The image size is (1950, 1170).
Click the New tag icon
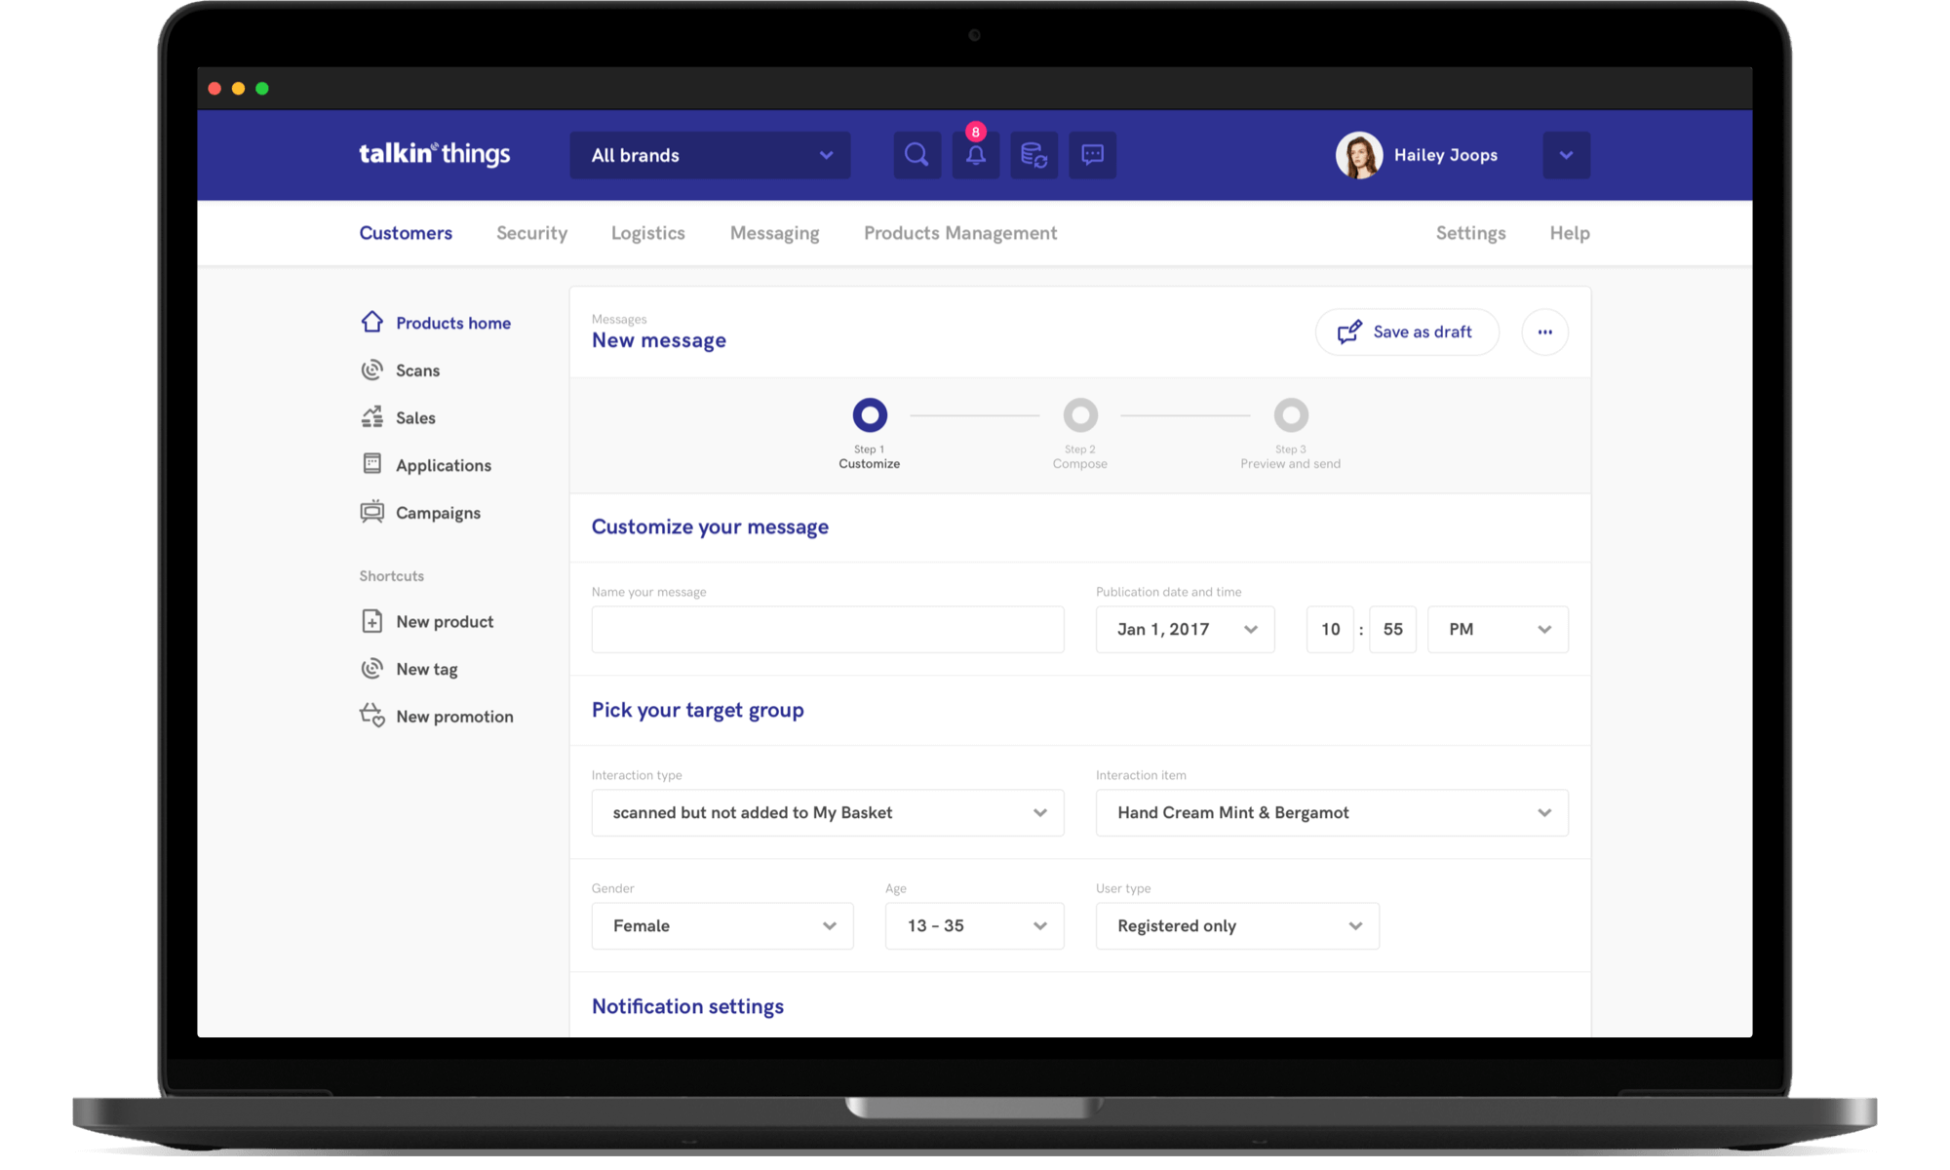(x=371, y=668)
